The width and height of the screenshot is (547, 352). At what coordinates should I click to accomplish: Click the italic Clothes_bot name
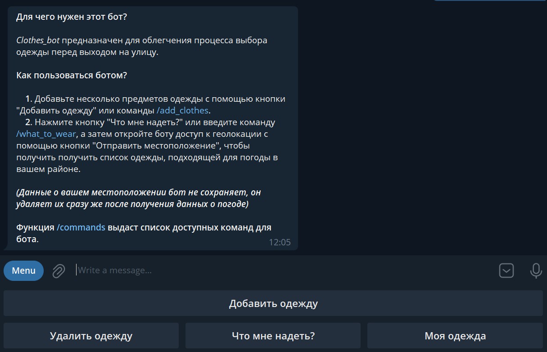click(x=38, y=41)
